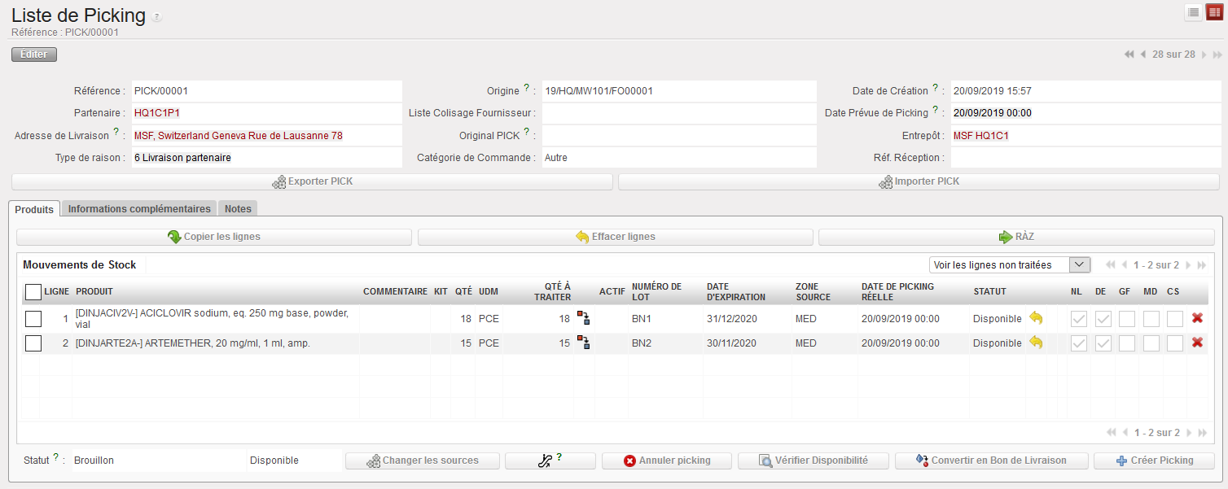Image resolution: width=1228 pixels, height=489 pixels.
Task: Click split line icon for ACICLOVIR row
Action: tap(584, 318)
